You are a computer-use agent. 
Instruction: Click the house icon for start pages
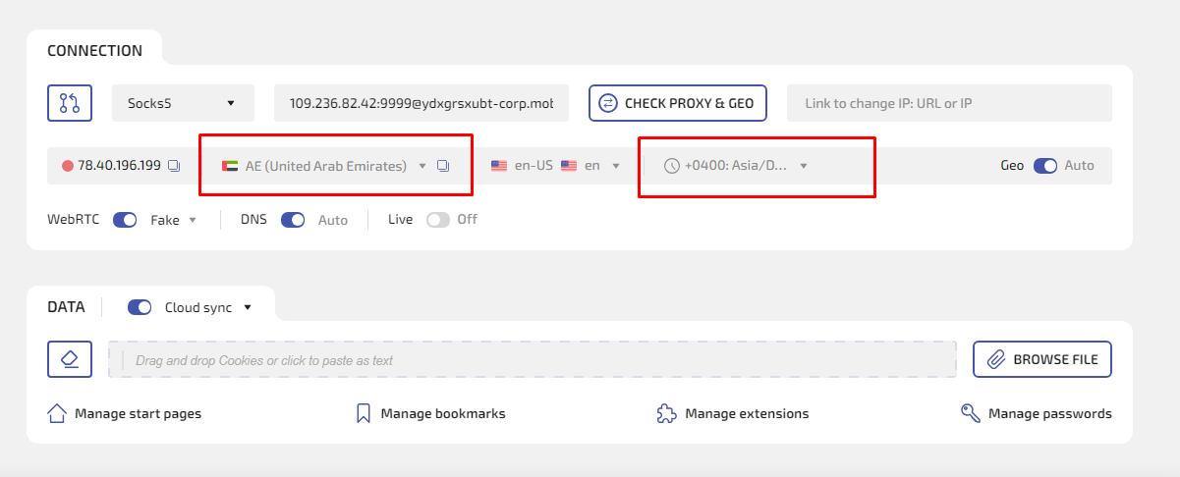point(57,413)
